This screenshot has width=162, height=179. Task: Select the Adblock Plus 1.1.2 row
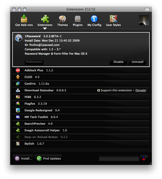coord(81,70)
